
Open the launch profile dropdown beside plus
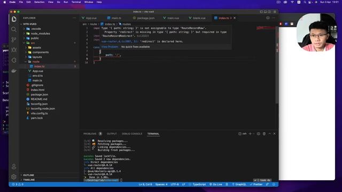(253, 134)
